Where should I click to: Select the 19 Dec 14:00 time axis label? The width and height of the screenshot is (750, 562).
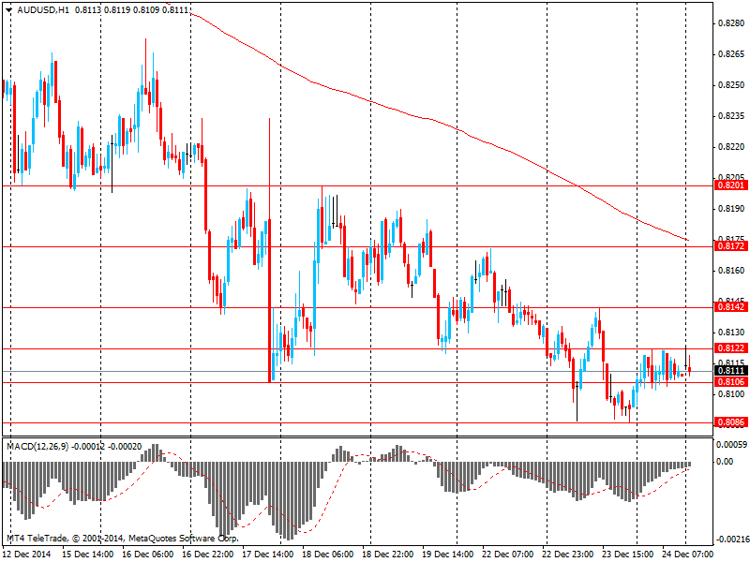coord(448,555)
